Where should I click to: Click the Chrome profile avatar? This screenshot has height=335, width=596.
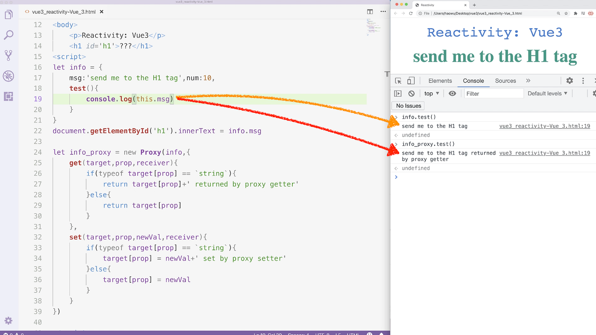tap(591, 13)
